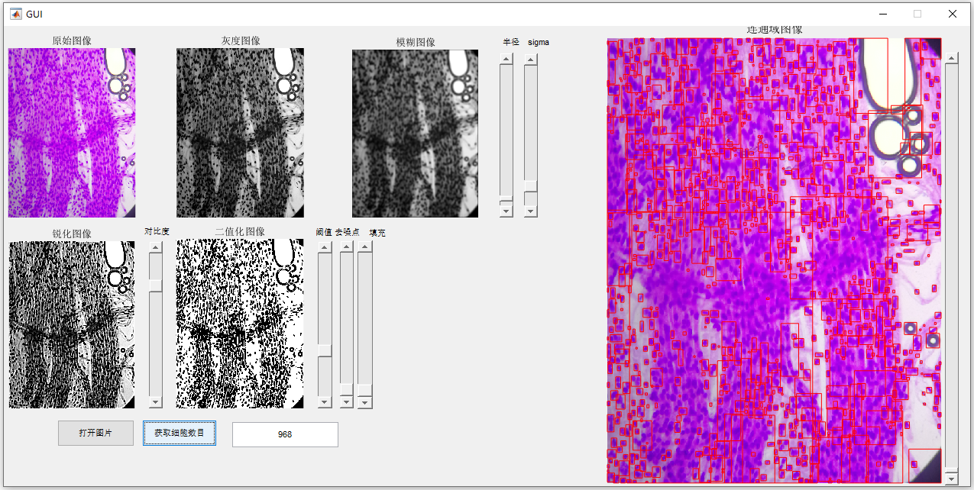Select the 原始图像 thumbnail
The width and height of the screenshot is (974, 490).
coord(72,133)
